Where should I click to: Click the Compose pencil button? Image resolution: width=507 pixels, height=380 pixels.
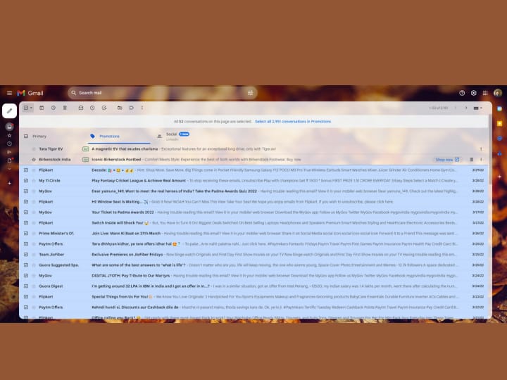click(x=9, y=110)
